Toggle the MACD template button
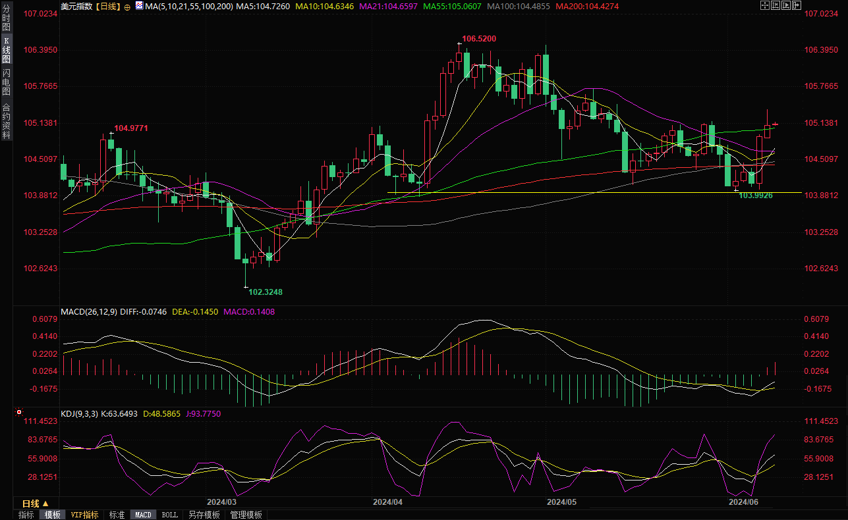848x520 pixels. pos(143,515)
